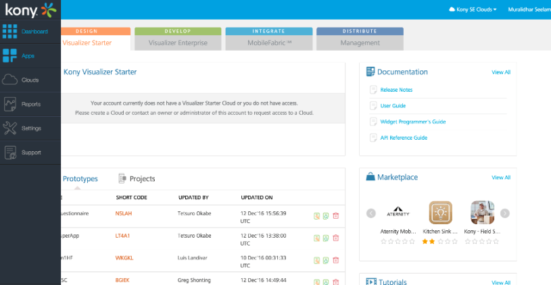Open API Reference Guide link
This screenshot has width=551, height=285.
pos(404,138)
